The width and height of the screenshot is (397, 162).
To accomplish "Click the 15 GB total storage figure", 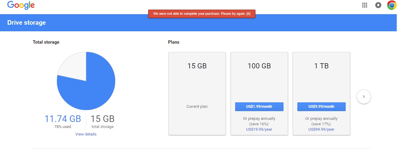I will 103,119.
